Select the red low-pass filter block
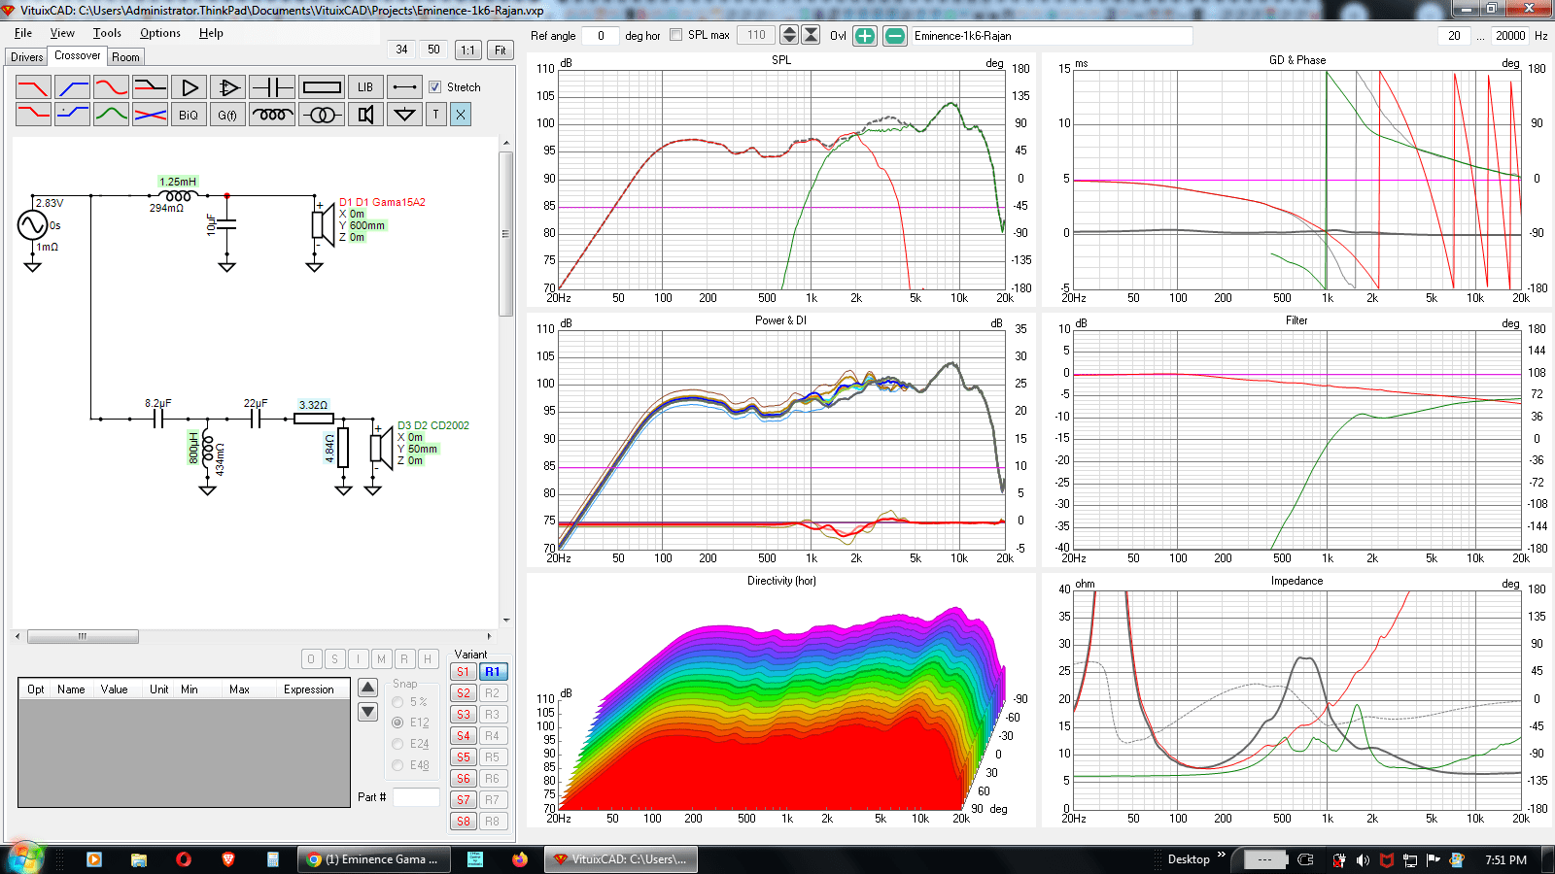 click(x=33, y=87)
